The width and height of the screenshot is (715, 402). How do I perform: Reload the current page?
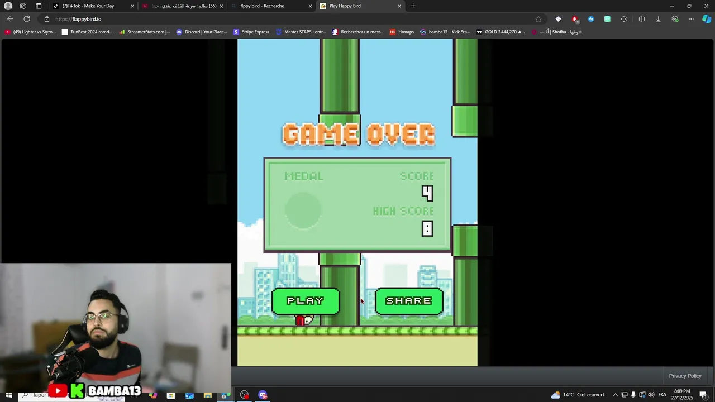tap(27, 19)
